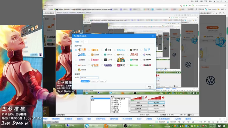Viewport: 228px width, 128px height.
Task: Open the 文件 menu in OBS
Action: click(59, 13)
